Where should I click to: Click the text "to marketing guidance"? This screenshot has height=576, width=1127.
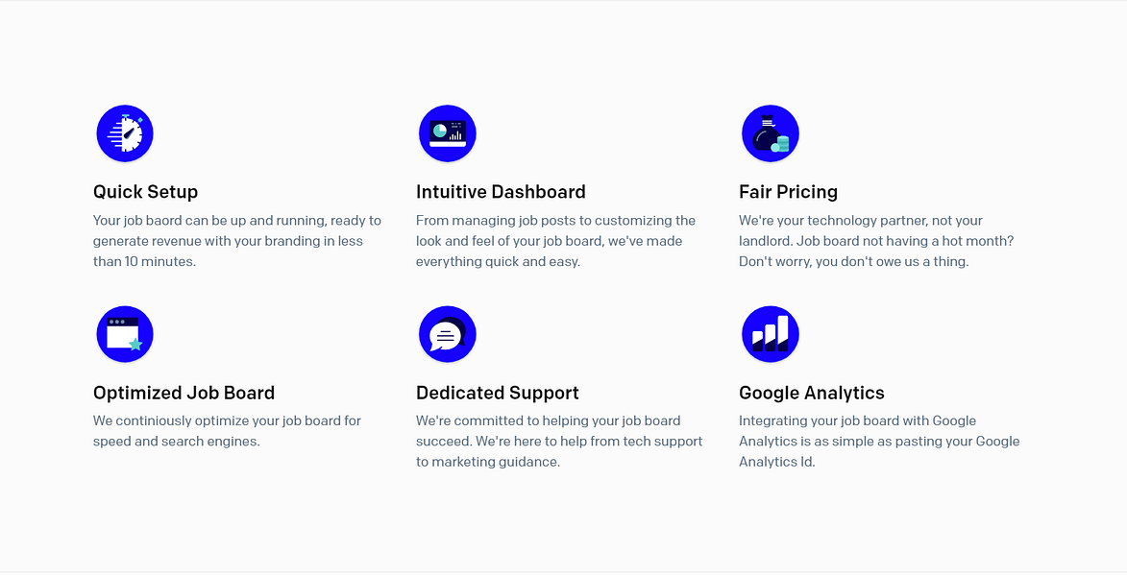click(487, 462)
